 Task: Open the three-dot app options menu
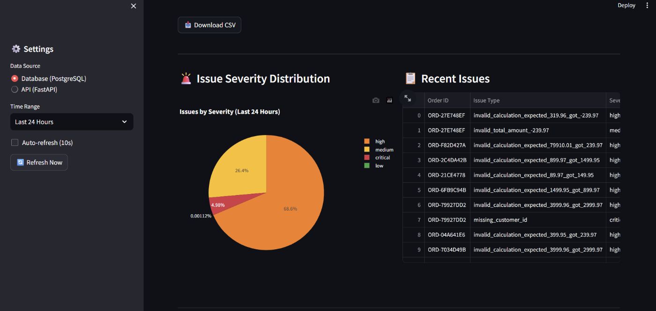pyautogui.click(x=647, y=5)
